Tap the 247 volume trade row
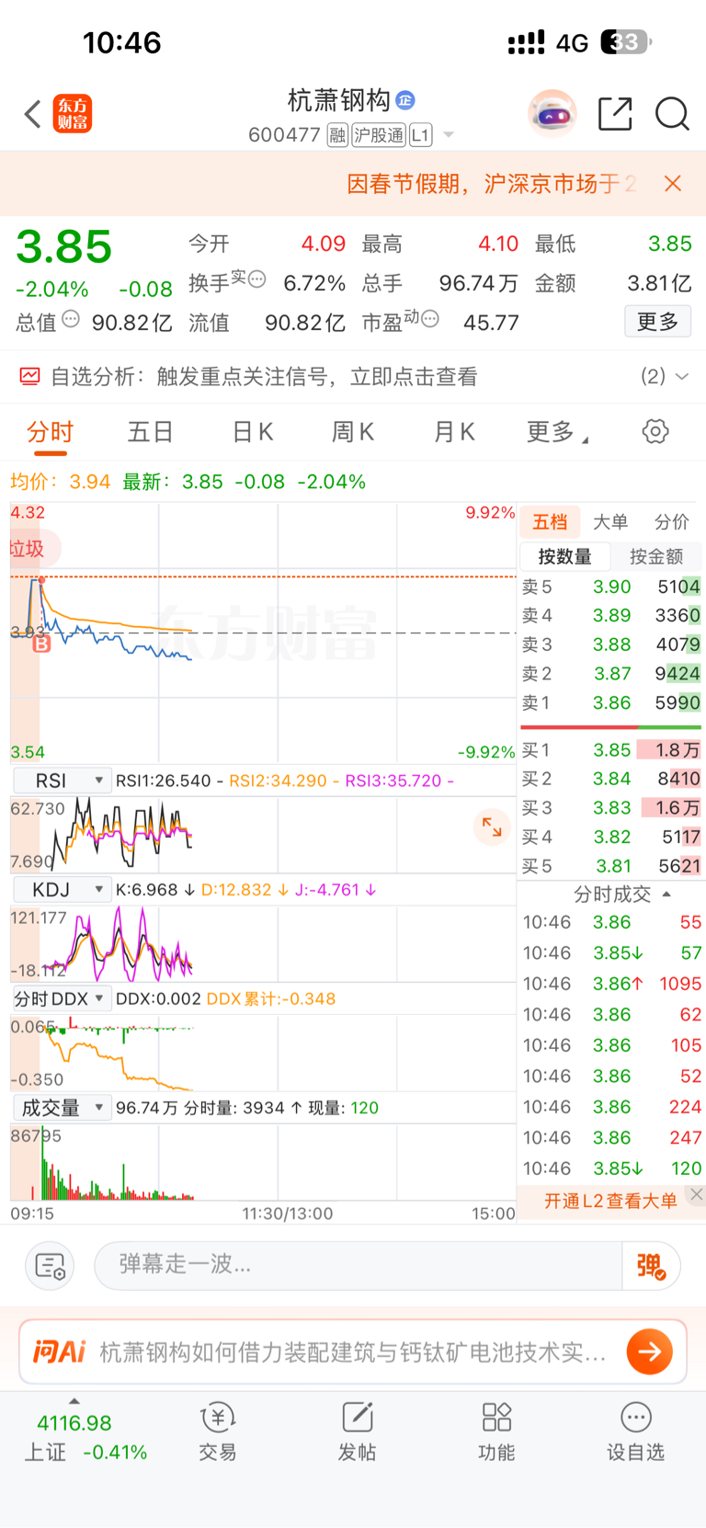Screen dimensions: 706x1528 point(612,1137)
